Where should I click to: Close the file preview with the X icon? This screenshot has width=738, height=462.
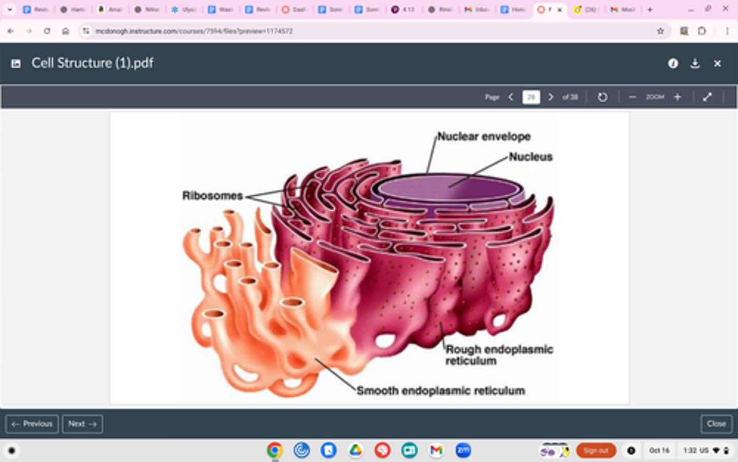pyautogui.click(x=717, y=63)
